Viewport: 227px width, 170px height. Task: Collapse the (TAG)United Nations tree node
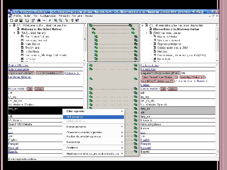coord(14,33)
